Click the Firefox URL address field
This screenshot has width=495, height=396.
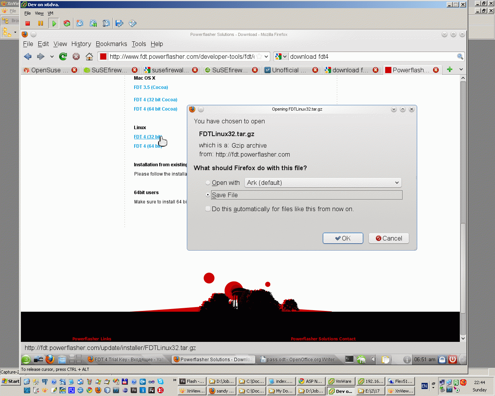point(182,56)
